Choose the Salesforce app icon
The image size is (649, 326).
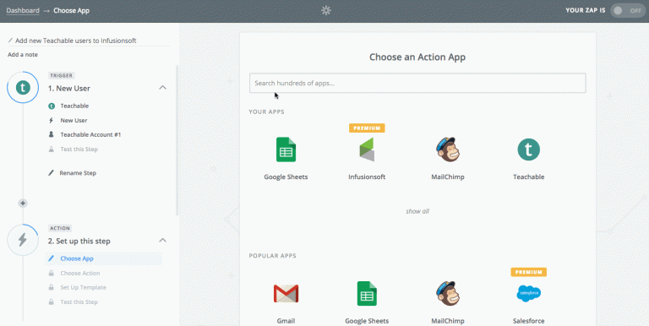pos(528,293)
